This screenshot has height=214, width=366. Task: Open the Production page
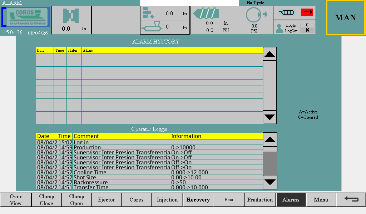click(x=260, y=200)
